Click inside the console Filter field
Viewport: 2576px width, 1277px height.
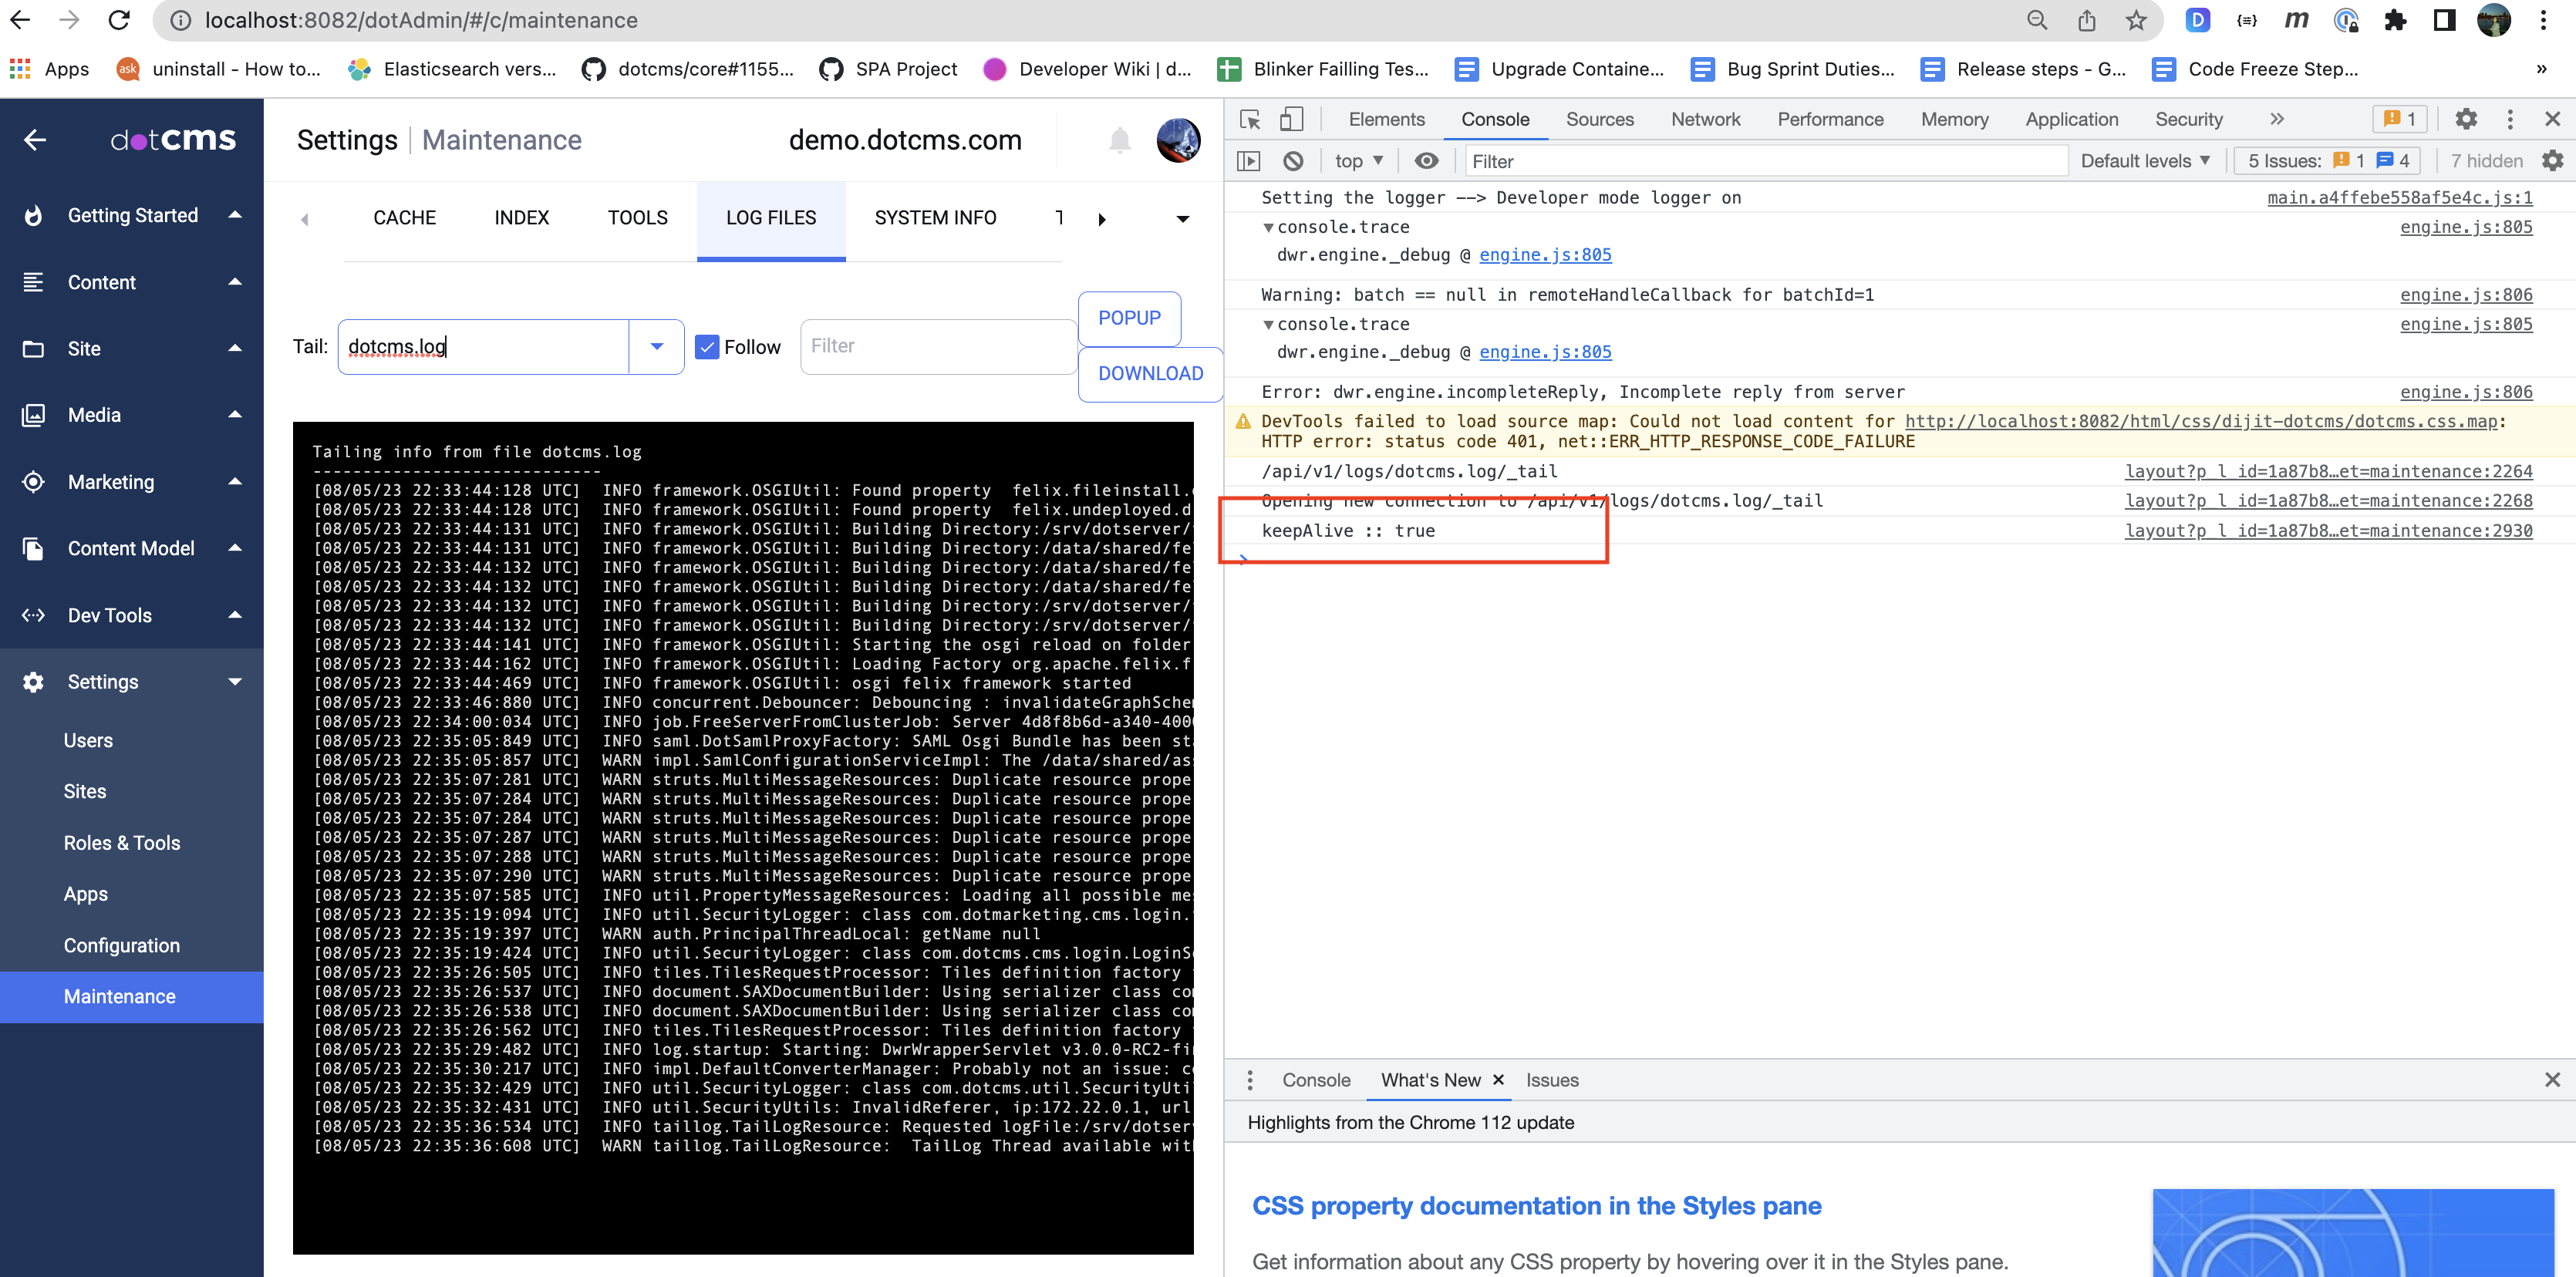(x=1700, y=160)
